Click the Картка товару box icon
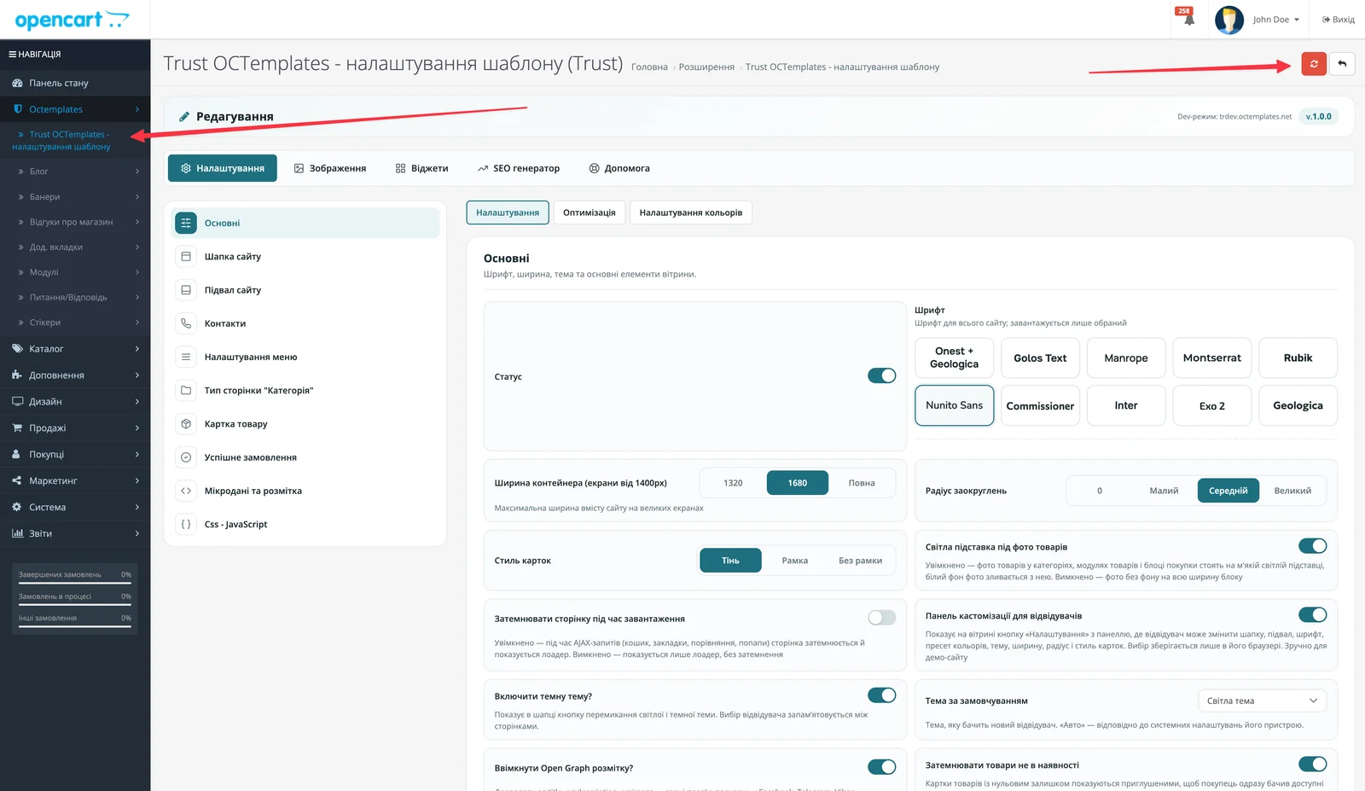This screenshot has height=791, width=1365. [186, 424]
